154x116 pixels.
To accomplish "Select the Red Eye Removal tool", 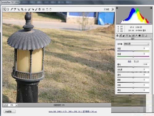I will 33,9.
